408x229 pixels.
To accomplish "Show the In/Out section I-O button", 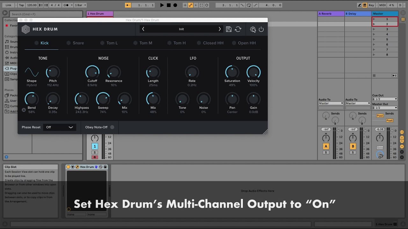I will pos(402,132).
